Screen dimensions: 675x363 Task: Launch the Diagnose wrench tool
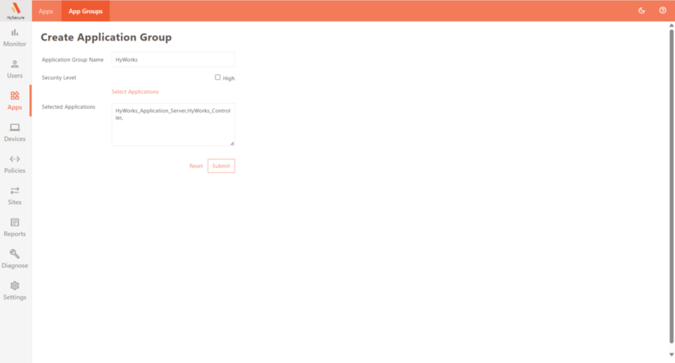14,259
